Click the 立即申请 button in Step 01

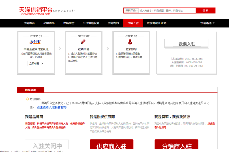point(36,63)
